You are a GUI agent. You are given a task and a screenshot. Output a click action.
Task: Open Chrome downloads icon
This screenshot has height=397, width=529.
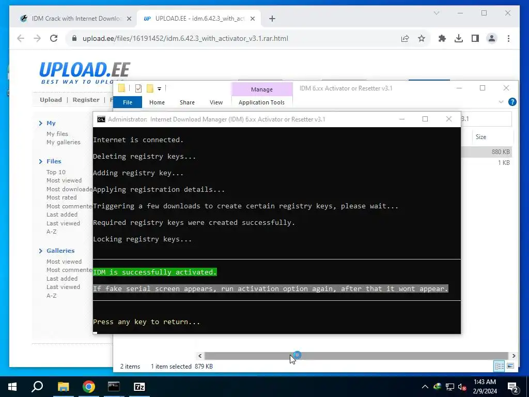[x=459, y=38]
